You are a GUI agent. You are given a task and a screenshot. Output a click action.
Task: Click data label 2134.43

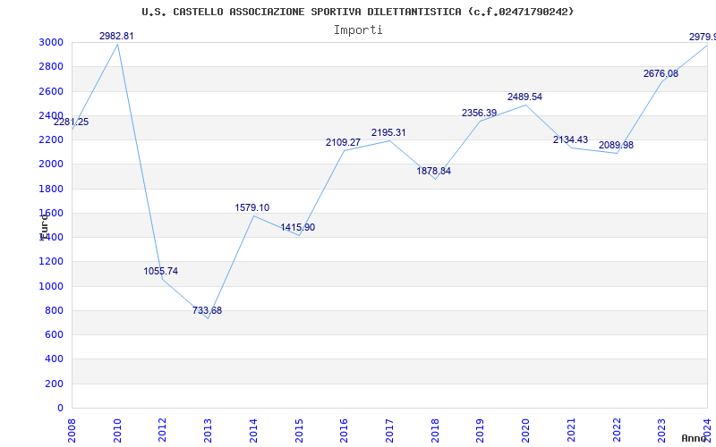(570, 140)
